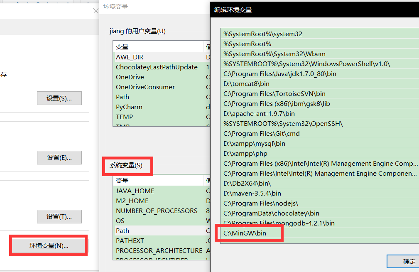The width and height of the screenshot is (419, 272).
Task: Click the 设置(T)... button
Action: point(59,216)
